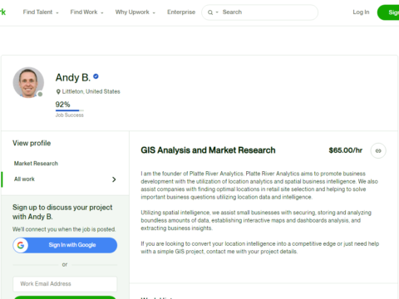Expand All work with the chevron arrow
Viewport: 399px width, 299px height.
114,179
